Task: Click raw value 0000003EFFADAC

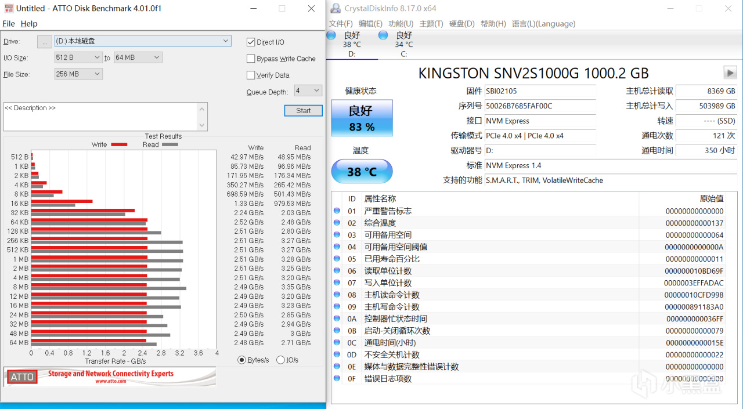Action: tap(694, 283)
